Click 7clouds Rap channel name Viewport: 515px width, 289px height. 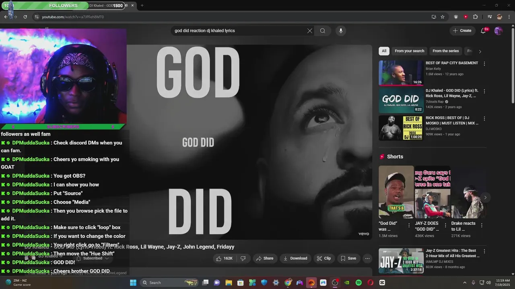pyautogui.click(x=435, y=102)
